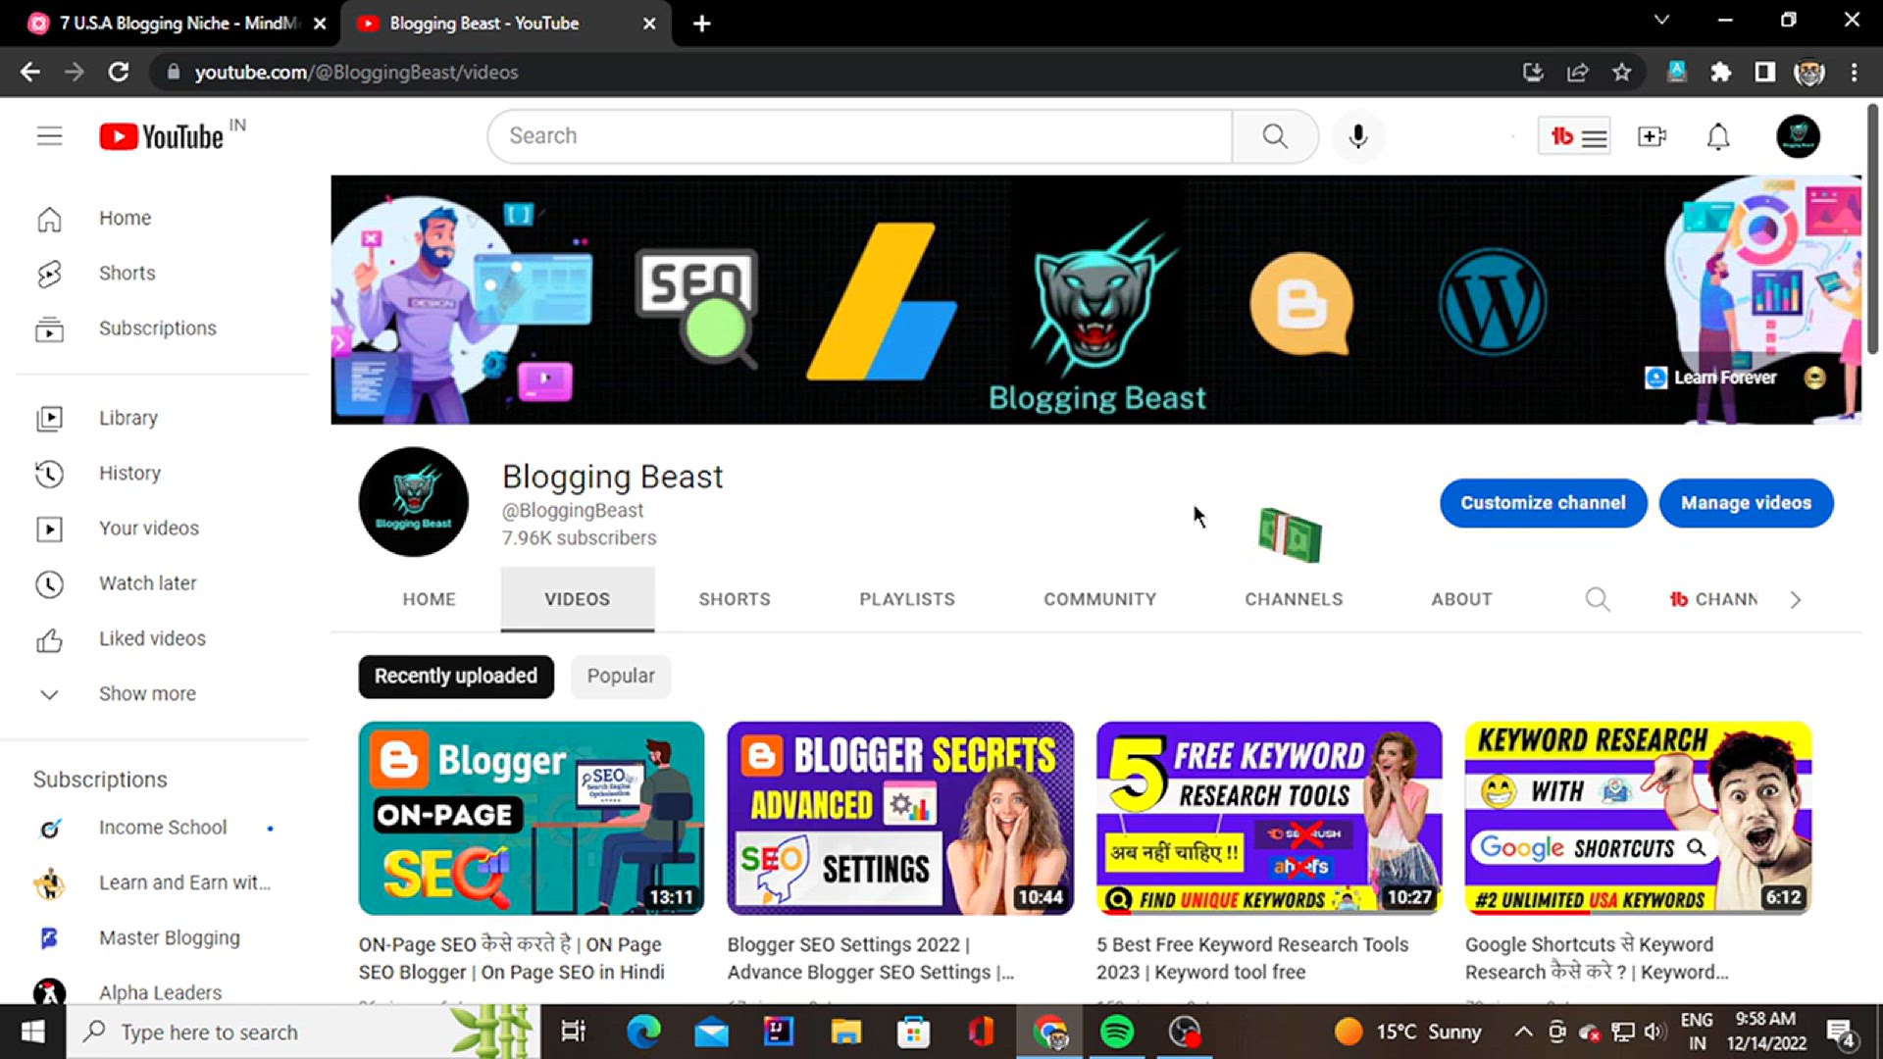This screenshot has width=1883, height=1059.
Task: Open Microsoft Edge from the taskbar
Action: tap(643, 1032)
